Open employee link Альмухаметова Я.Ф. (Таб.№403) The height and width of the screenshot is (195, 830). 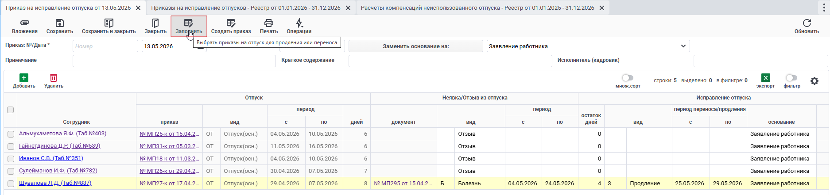[x=62, y=134]
